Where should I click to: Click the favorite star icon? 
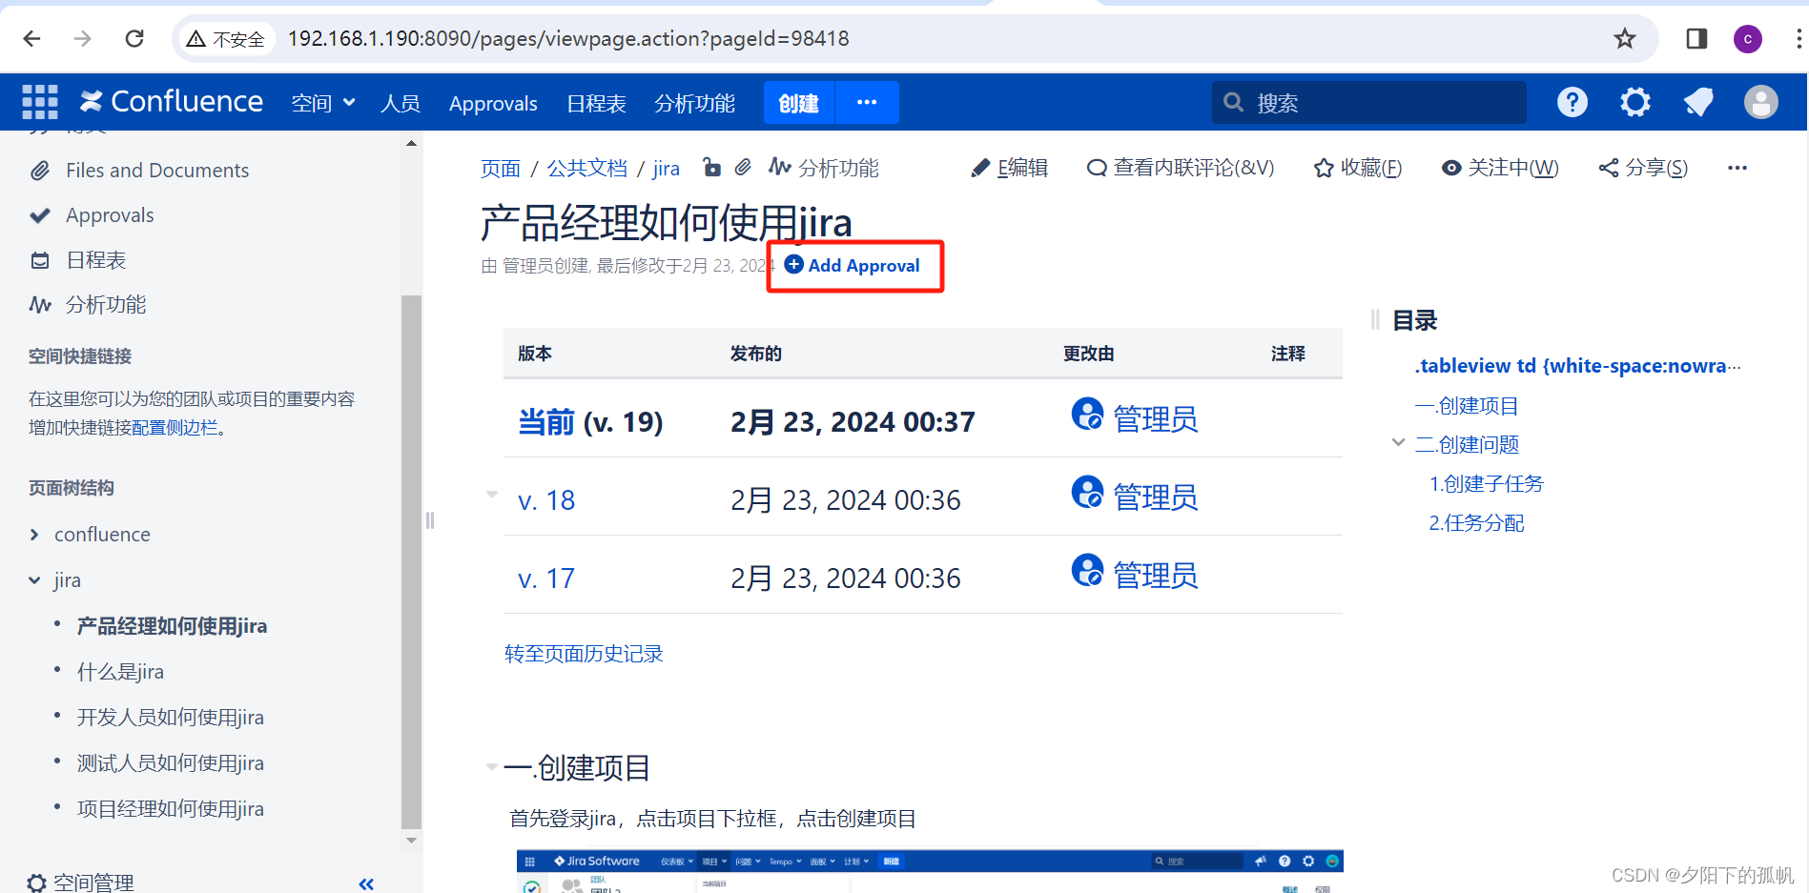coord(1324,168)
